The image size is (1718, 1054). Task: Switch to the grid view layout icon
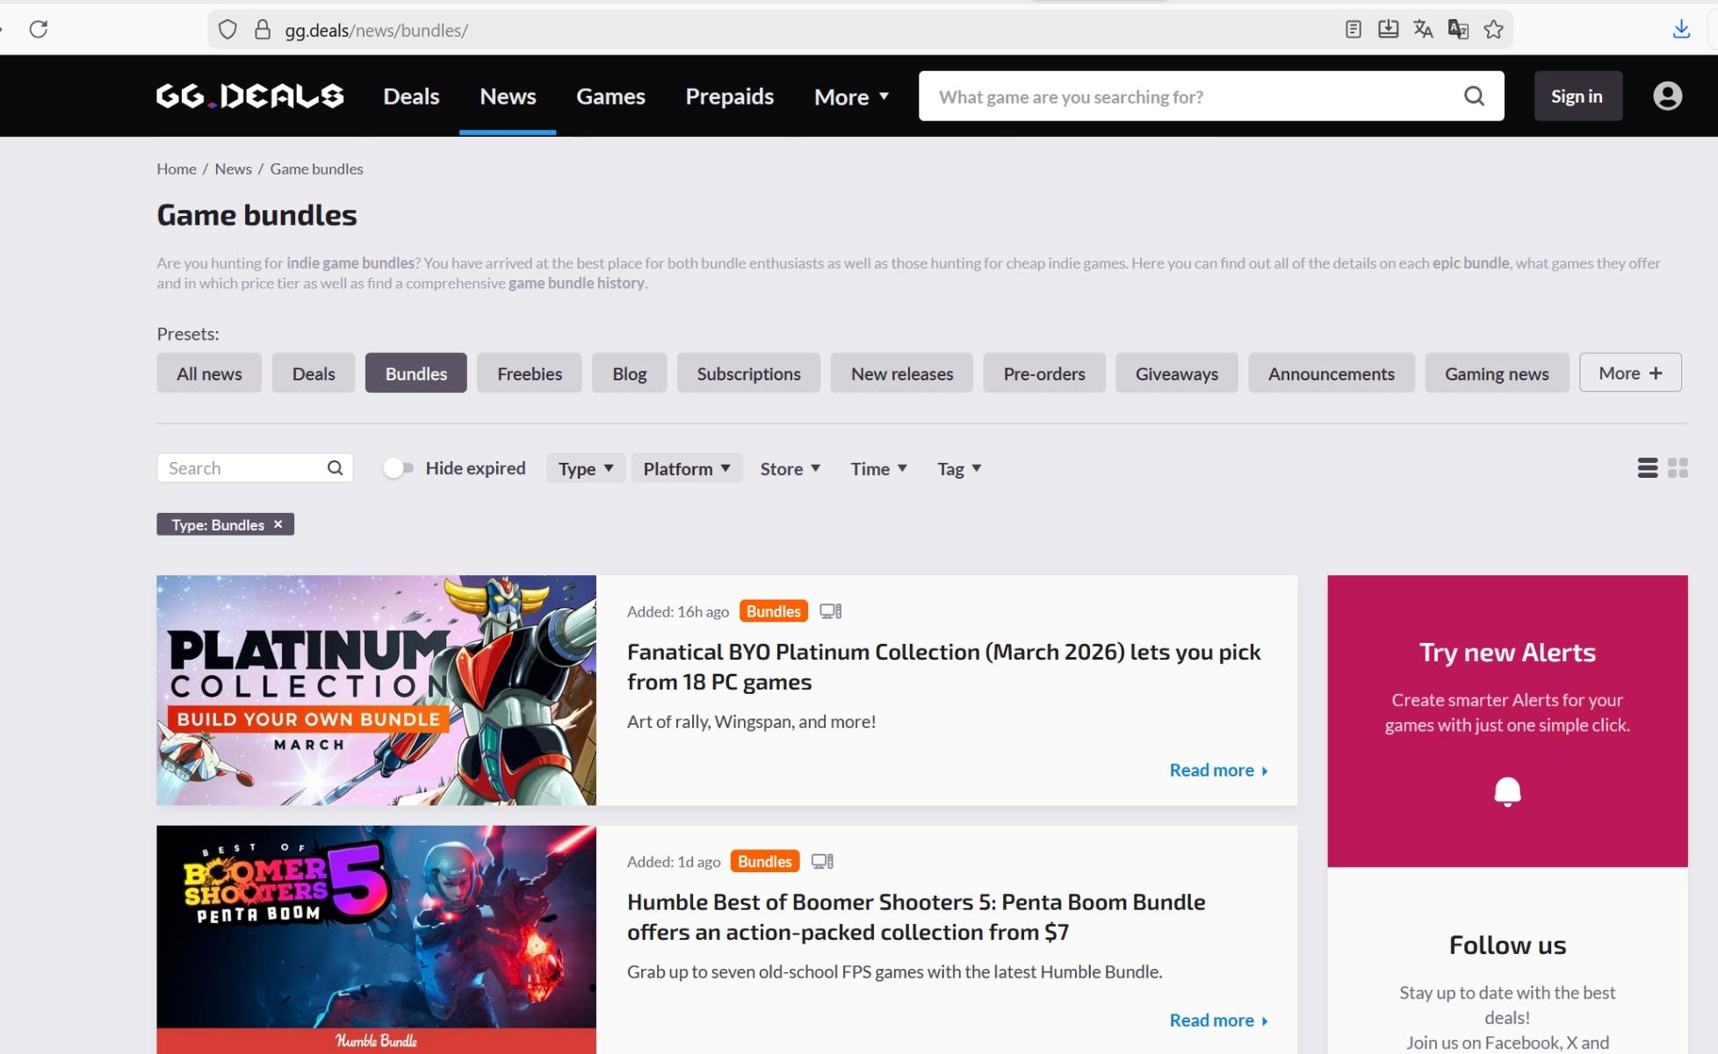(x=1678, y=468)
